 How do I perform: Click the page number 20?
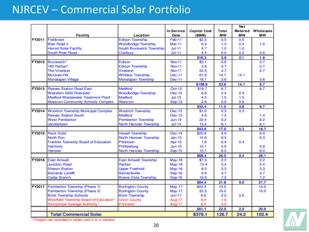156,225
